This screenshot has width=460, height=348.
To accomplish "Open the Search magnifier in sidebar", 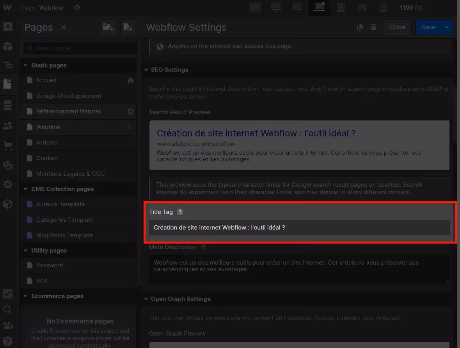I will tap(8, 309).
